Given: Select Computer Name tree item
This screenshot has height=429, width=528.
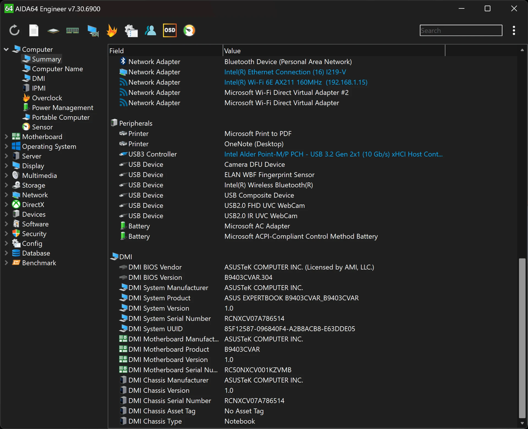Looking at the screenshot, I should (53, 69).
